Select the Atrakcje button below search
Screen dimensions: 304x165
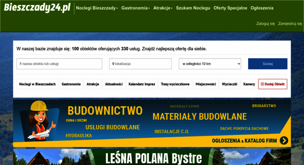(x=93, y=84)
